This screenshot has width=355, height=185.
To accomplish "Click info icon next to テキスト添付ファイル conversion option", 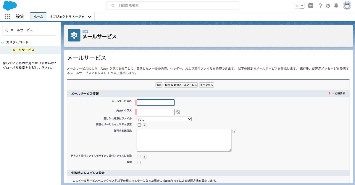I will [144, 157].
